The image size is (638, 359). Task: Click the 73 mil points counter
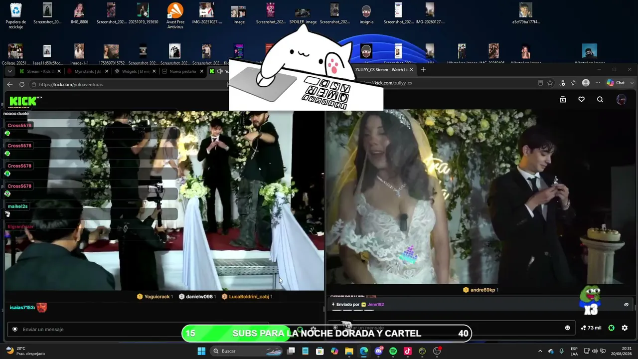pyautogui.click(x=591, y=328)
